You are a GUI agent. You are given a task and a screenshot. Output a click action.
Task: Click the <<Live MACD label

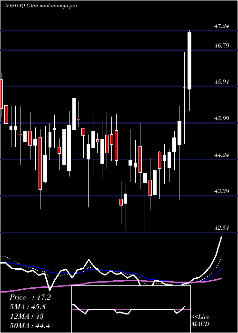point(200,320)
